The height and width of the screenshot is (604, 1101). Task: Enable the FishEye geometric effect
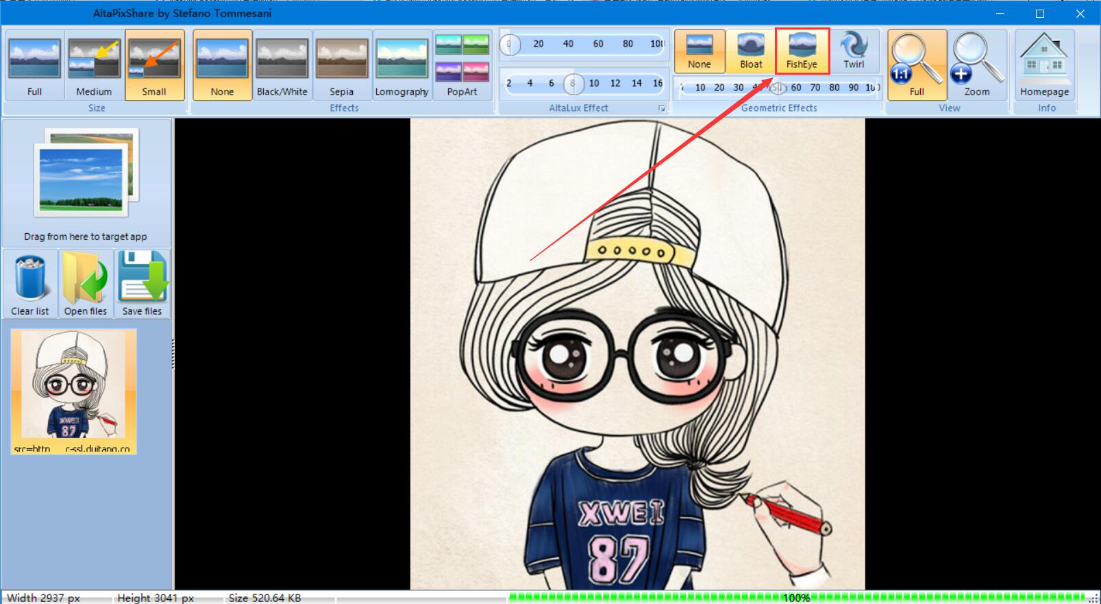click(802, 51)
